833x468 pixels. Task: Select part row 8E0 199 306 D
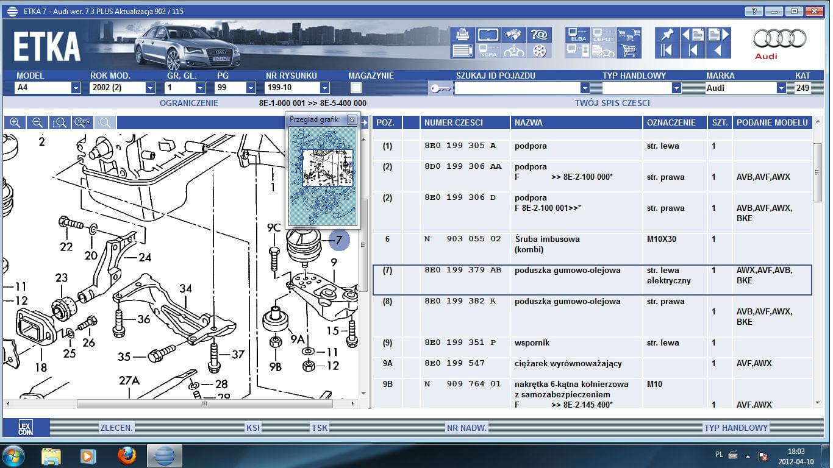(592, 212)
